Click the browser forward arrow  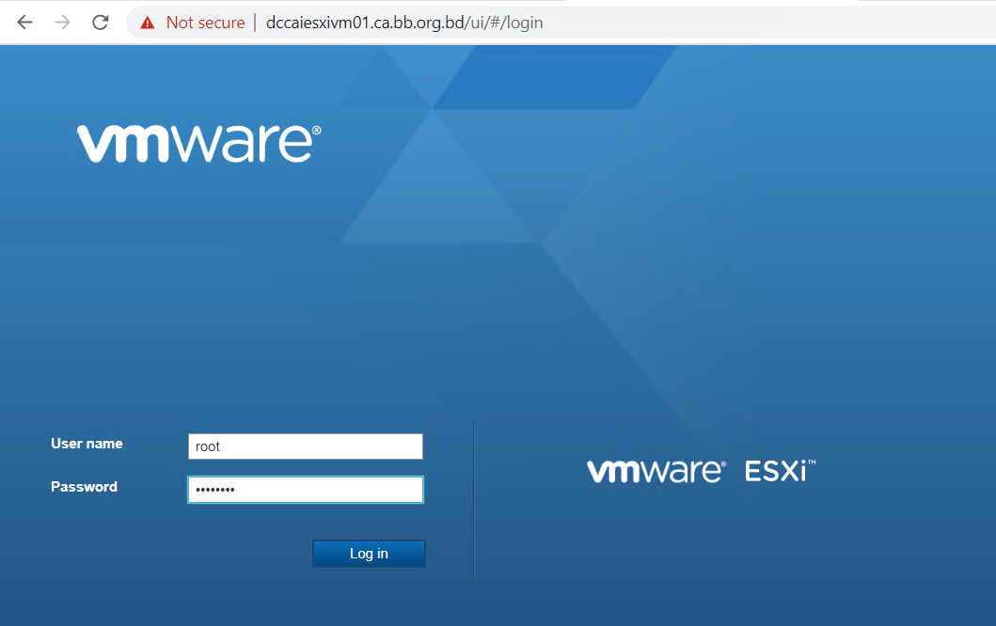tap(62, 23)
